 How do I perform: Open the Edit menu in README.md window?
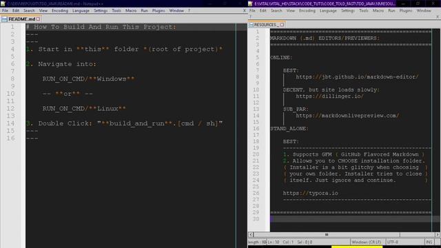[16, 10]
